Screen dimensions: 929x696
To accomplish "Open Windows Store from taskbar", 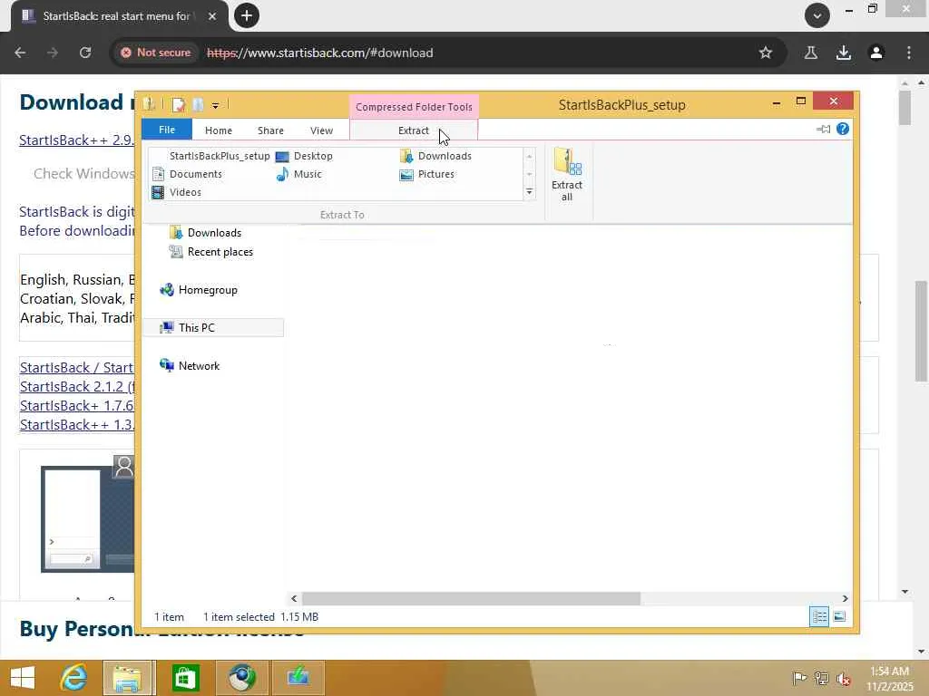I will pos(185,678).
